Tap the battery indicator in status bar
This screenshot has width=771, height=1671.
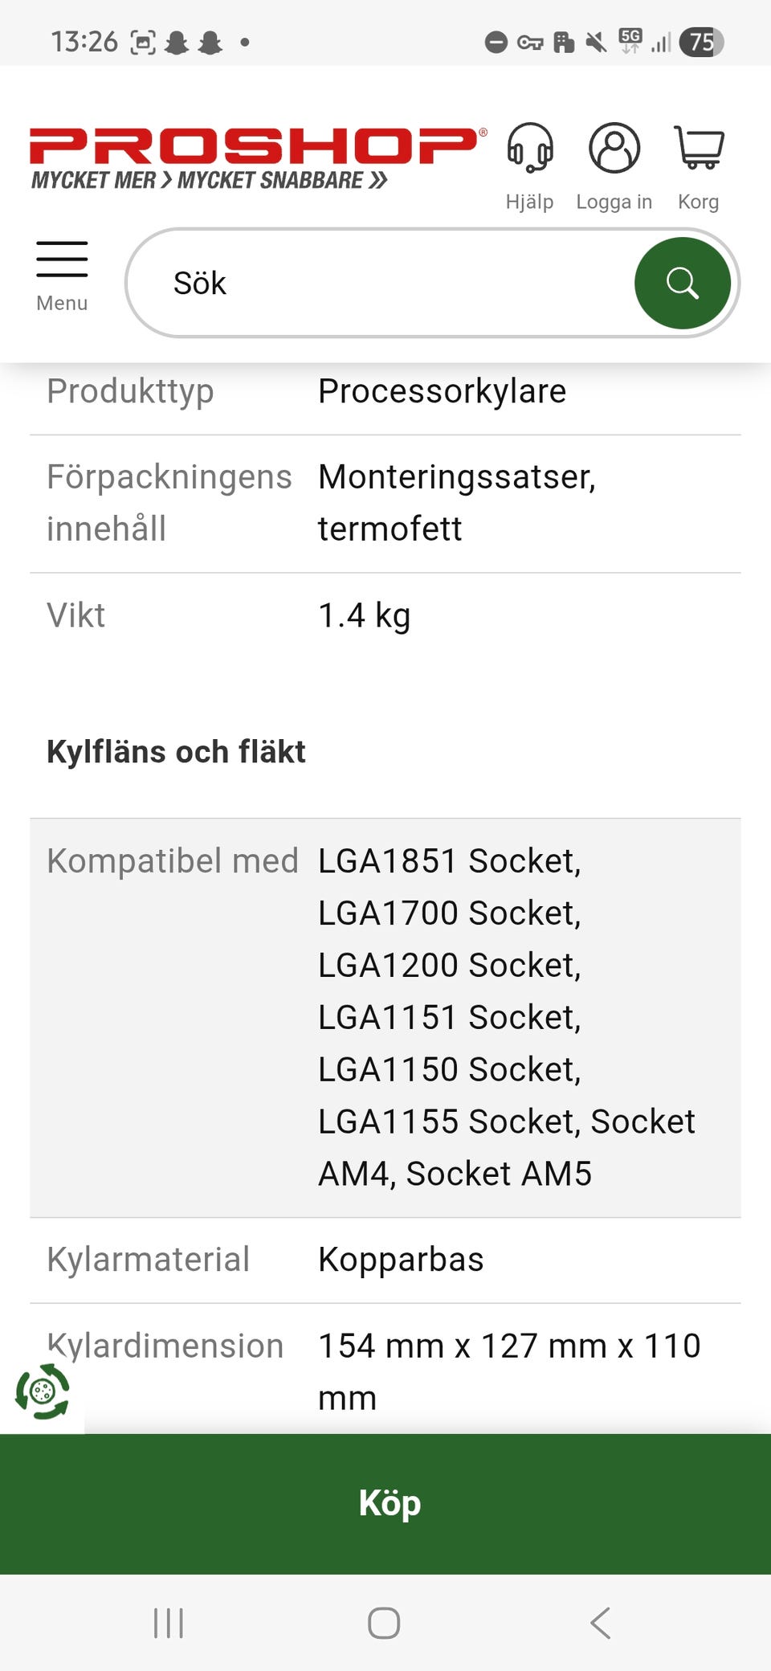coord(701,42)
